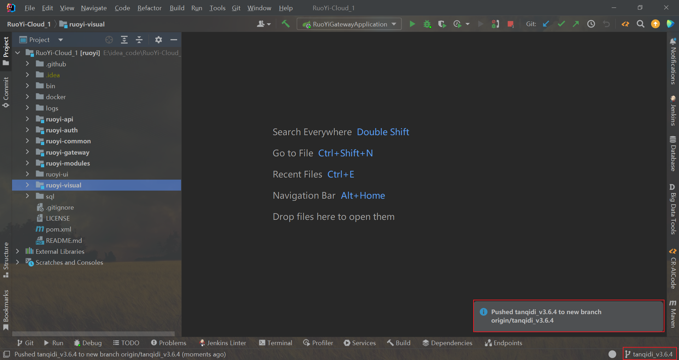Viewport: 679px width, 360px height.
Task: Toggle the Commit tool window
Action: tap(6, 92)
